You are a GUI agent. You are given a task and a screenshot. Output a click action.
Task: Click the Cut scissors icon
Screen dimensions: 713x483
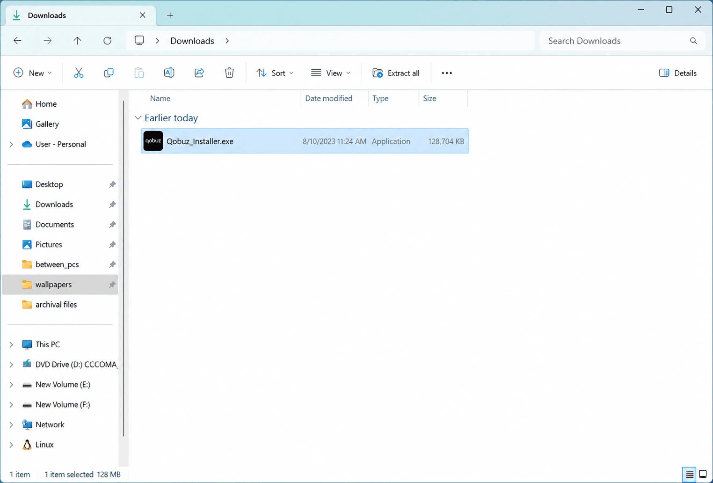coord(79,73)
